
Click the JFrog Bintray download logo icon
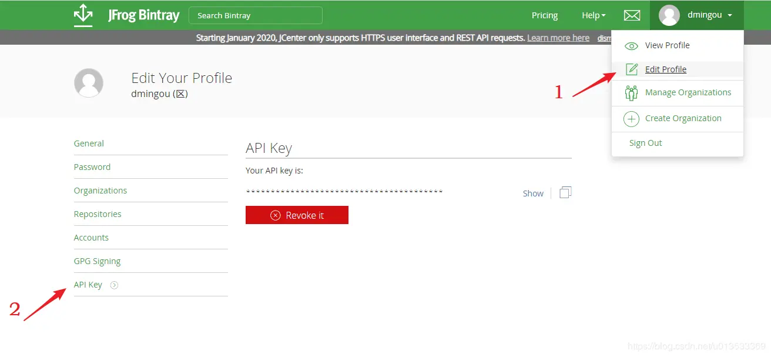[83, 15]
